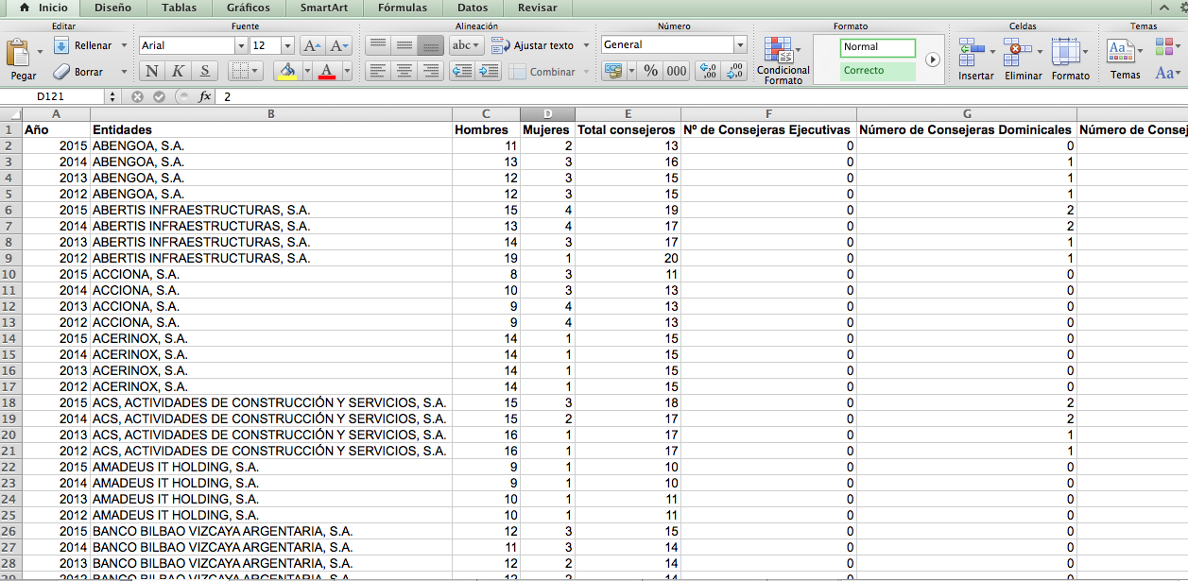This screenshot has width=1188, height=581.
Task: Align cell text to the top
Action: (x=377, y=45)
